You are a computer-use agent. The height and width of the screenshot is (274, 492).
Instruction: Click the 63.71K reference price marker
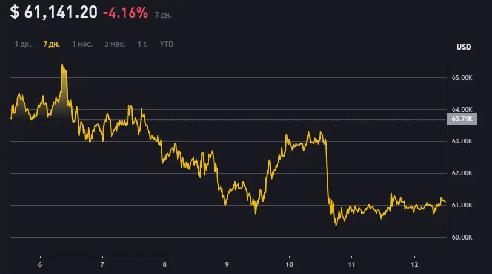point(462,119)
